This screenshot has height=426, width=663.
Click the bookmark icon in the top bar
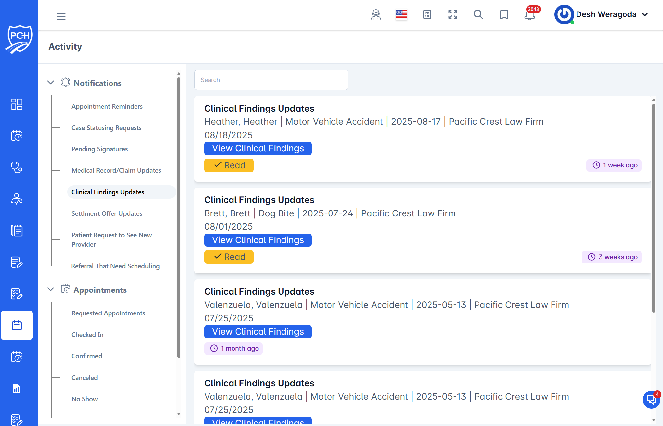coord(504,15)
